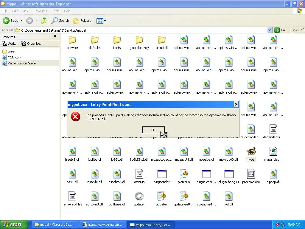Select the softokn3.dll file
The height and width of the screenshot is (229, 305).
[x=94, y=199]
